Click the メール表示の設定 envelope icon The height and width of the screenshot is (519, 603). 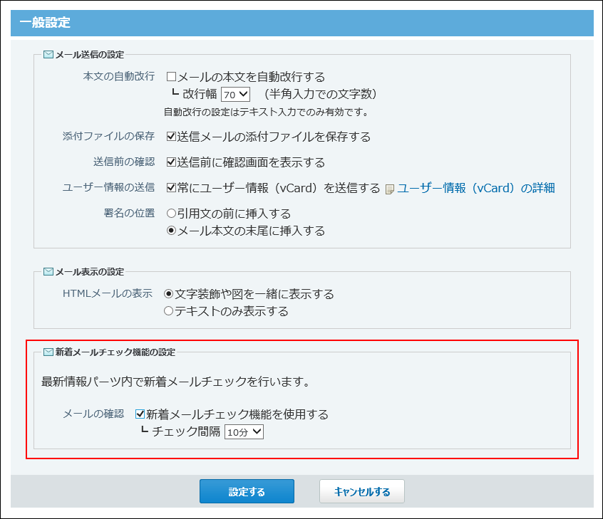[48, 271]
